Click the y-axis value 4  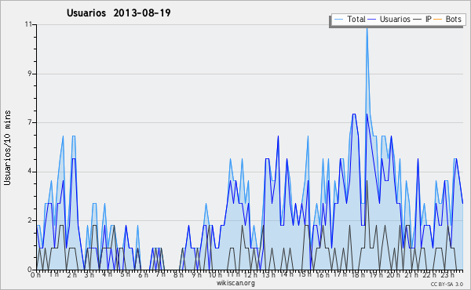tap(30, 172)
